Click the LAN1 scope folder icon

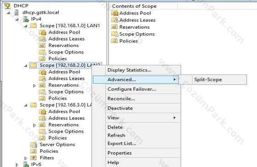[x=33, y=26]
